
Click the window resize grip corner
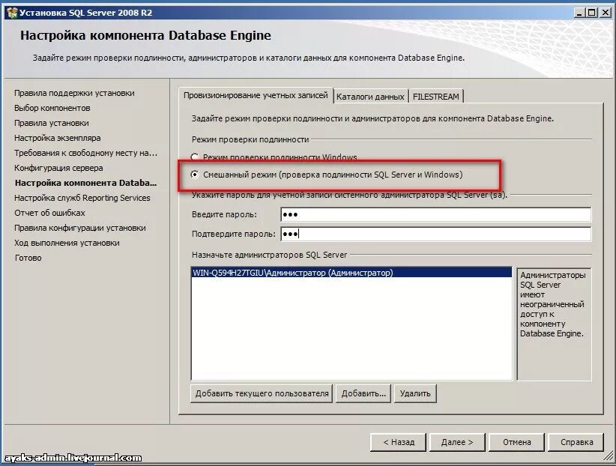pyautogui.click(x=609, y=457)
